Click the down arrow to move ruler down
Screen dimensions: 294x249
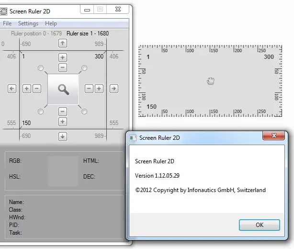click(63, 136)
